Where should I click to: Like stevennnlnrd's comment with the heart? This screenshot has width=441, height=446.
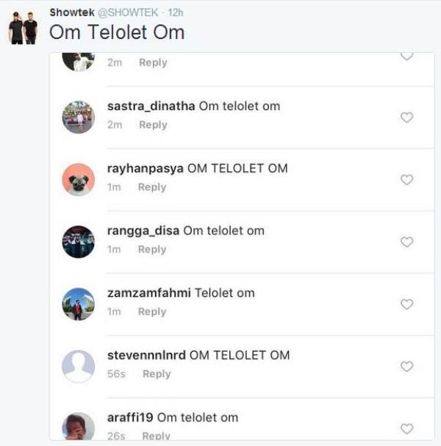click(406, 367)
